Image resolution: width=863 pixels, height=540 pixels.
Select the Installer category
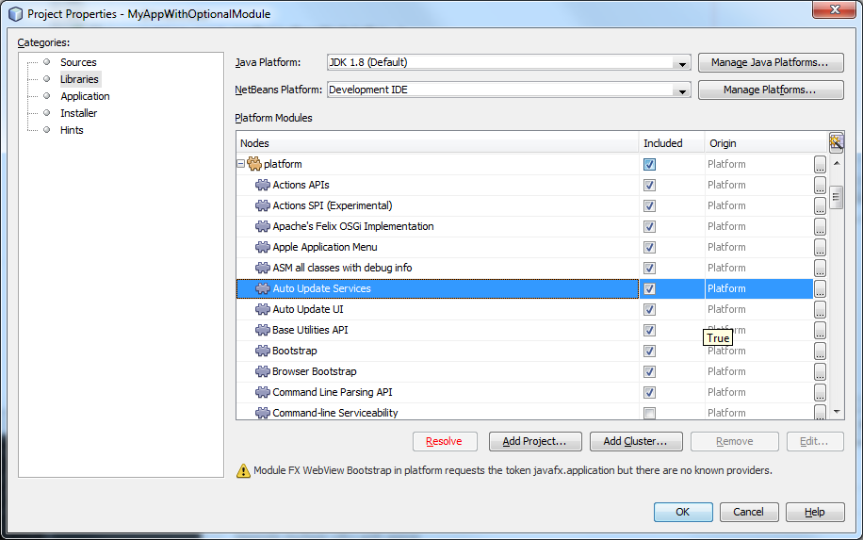79,113
